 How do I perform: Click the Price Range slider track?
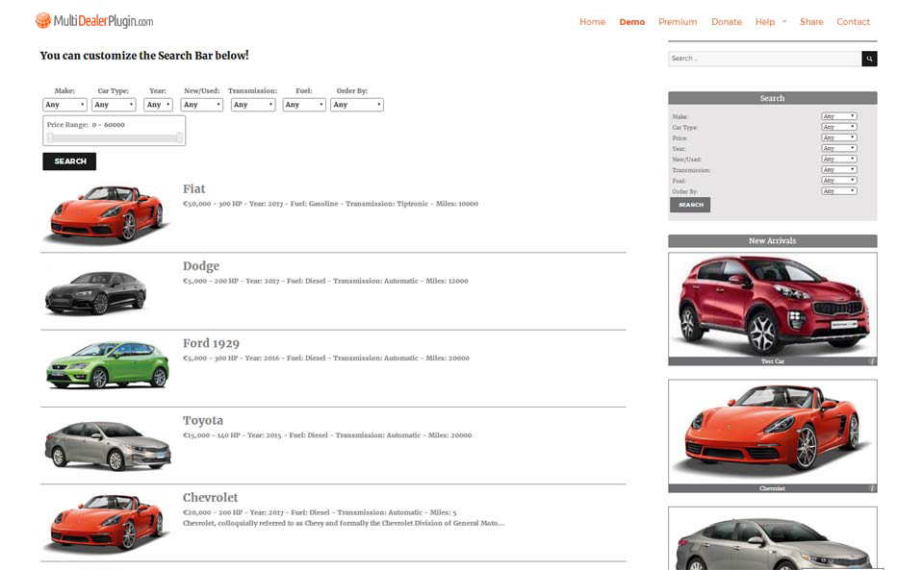coord(115,137)
